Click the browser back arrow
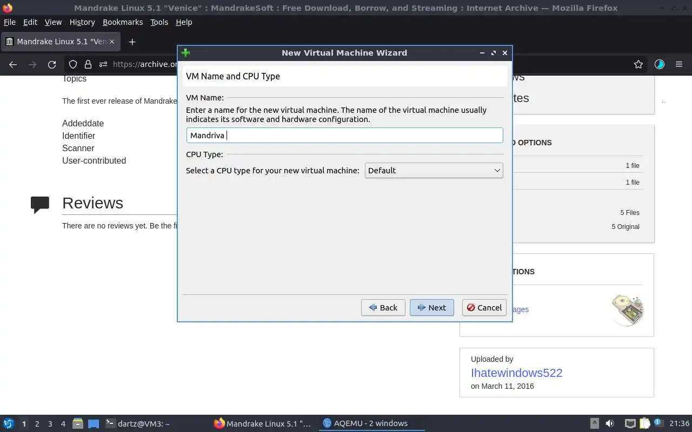The width and height of the screenshot is (692, 432). coord(13,64)
